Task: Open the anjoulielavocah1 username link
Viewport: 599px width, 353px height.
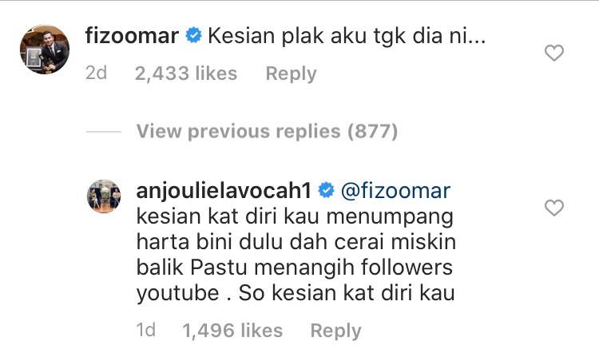Action: (224, 191)
